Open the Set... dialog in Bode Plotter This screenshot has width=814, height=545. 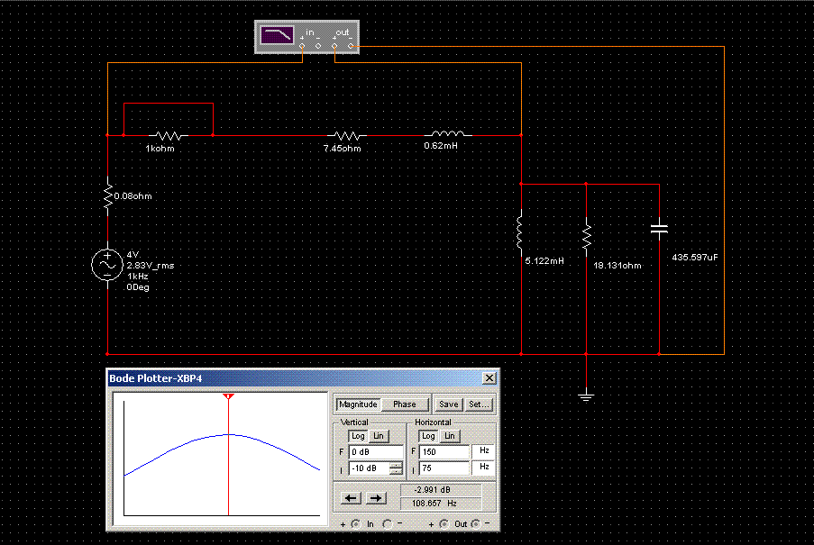point(478,404)
